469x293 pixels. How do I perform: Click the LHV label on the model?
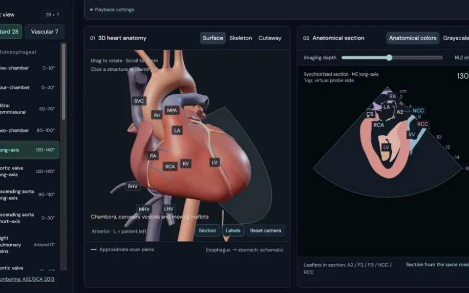pos(169,209)
